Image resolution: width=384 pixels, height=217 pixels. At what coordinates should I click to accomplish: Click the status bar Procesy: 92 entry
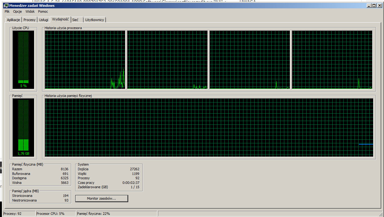pos(19,214)
